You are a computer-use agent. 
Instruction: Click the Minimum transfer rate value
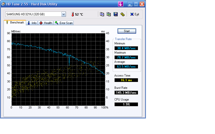[126, 48]
